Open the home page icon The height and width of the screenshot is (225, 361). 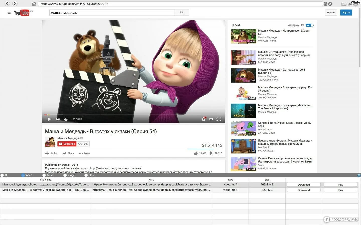coord(34,4)
